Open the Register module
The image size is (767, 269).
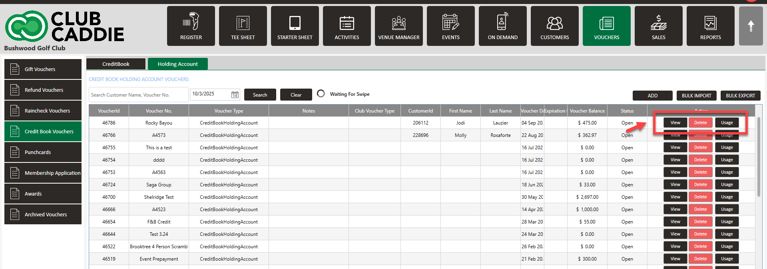pyautogui.click(x=191, y=26)
